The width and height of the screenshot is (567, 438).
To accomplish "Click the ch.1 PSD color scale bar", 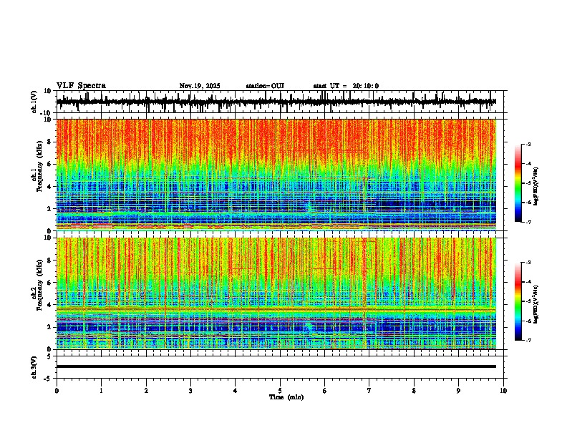I will point(518,183).
